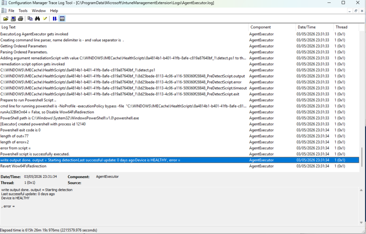Click the log list vertical scrollbar thumb

362,157
